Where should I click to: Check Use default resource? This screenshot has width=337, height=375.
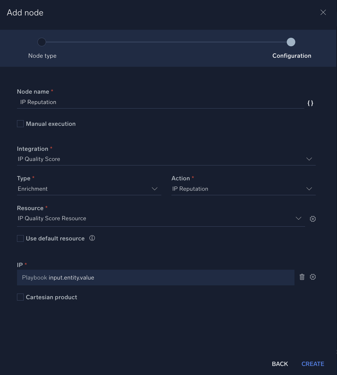tap(20, 238)
